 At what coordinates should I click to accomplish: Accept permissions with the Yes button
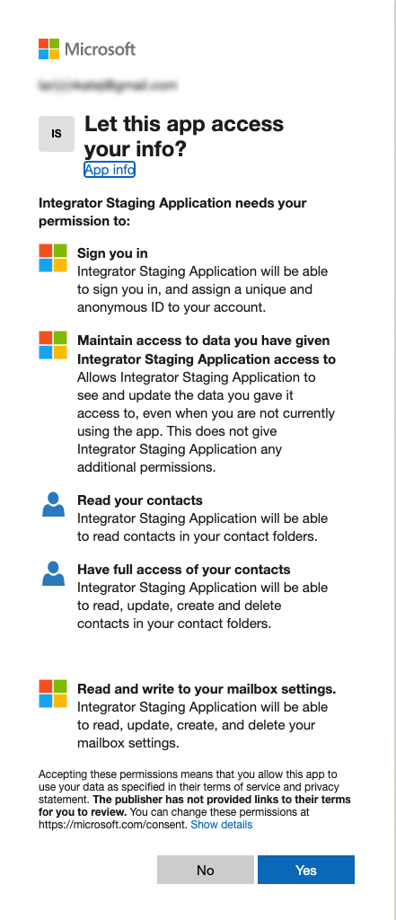[306, 870]
